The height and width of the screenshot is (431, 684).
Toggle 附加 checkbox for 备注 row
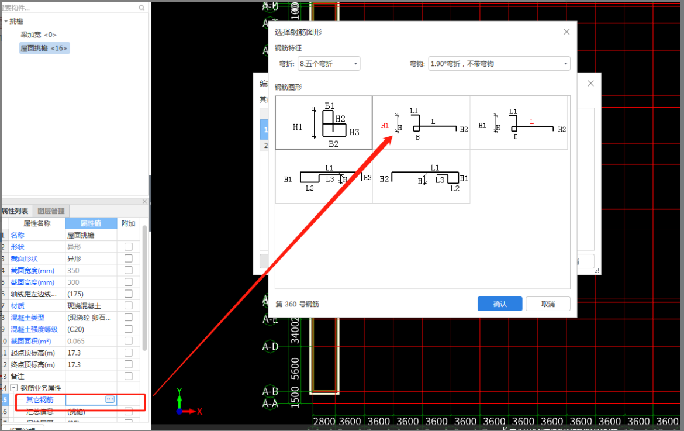tap(128, 376)
